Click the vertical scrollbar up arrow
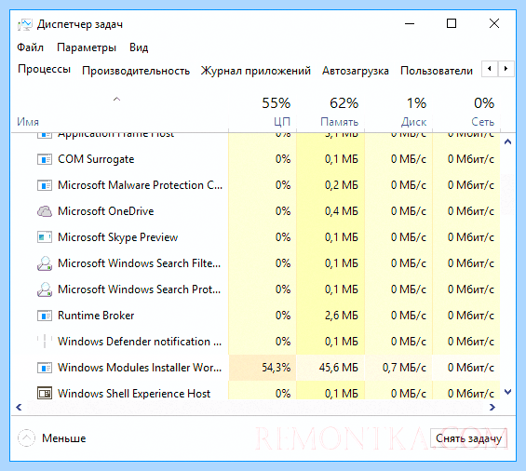This screenshot has width=526, height=471. pos(508,141)
